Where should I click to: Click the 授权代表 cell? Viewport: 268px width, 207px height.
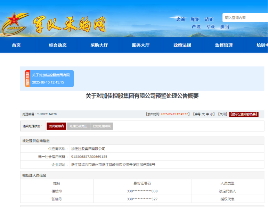(x=227, y=199)
